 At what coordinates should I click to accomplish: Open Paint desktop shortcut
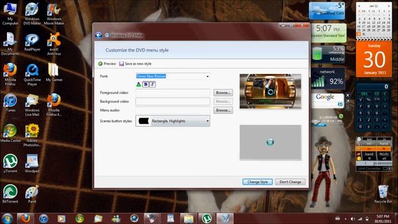click(x=32, y=194)
